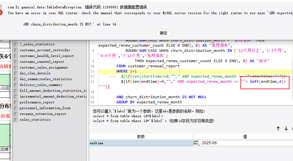Click table icon beside revenue_retention_report
This screenshot has width=293, height=161.
coord(16,114)
